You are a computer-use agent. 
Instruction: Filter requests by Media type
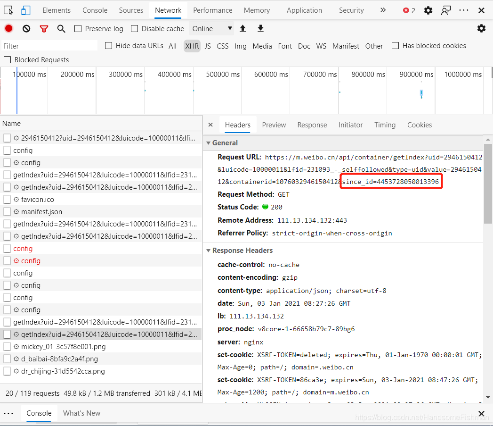[x=262, y=46]
